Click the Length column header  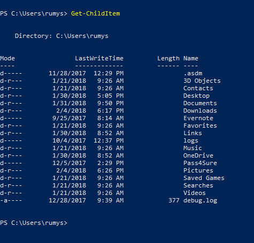point(168,59)
